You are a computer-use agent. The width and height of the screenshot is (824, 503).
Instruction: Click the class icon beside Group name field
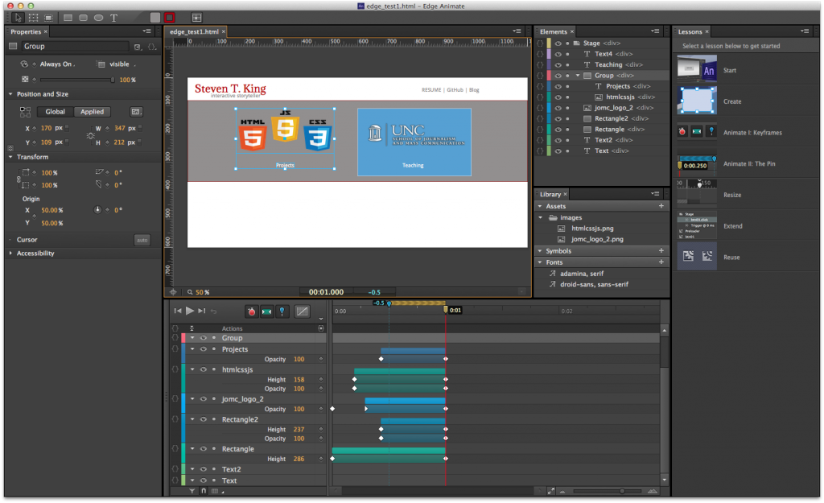point(137,47)
